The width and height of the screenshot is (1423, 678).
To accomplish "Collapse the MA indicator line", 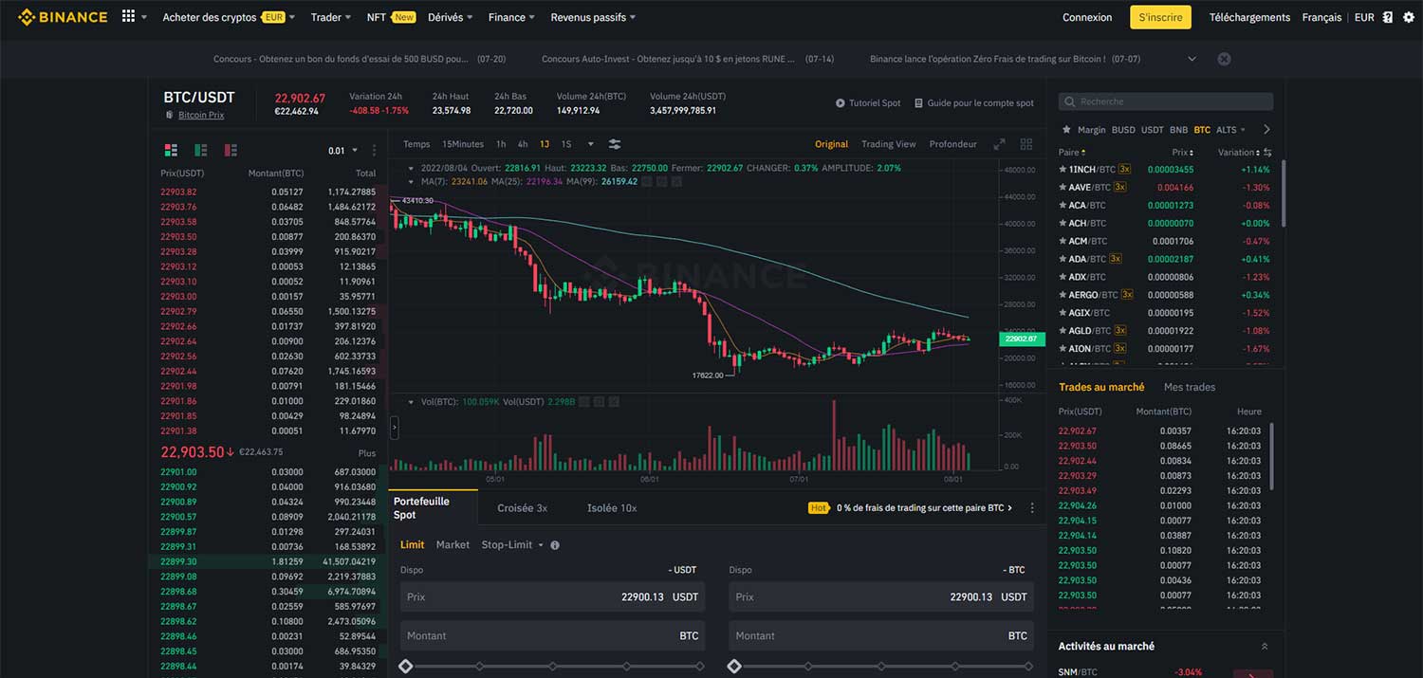I will pos(409,181).
